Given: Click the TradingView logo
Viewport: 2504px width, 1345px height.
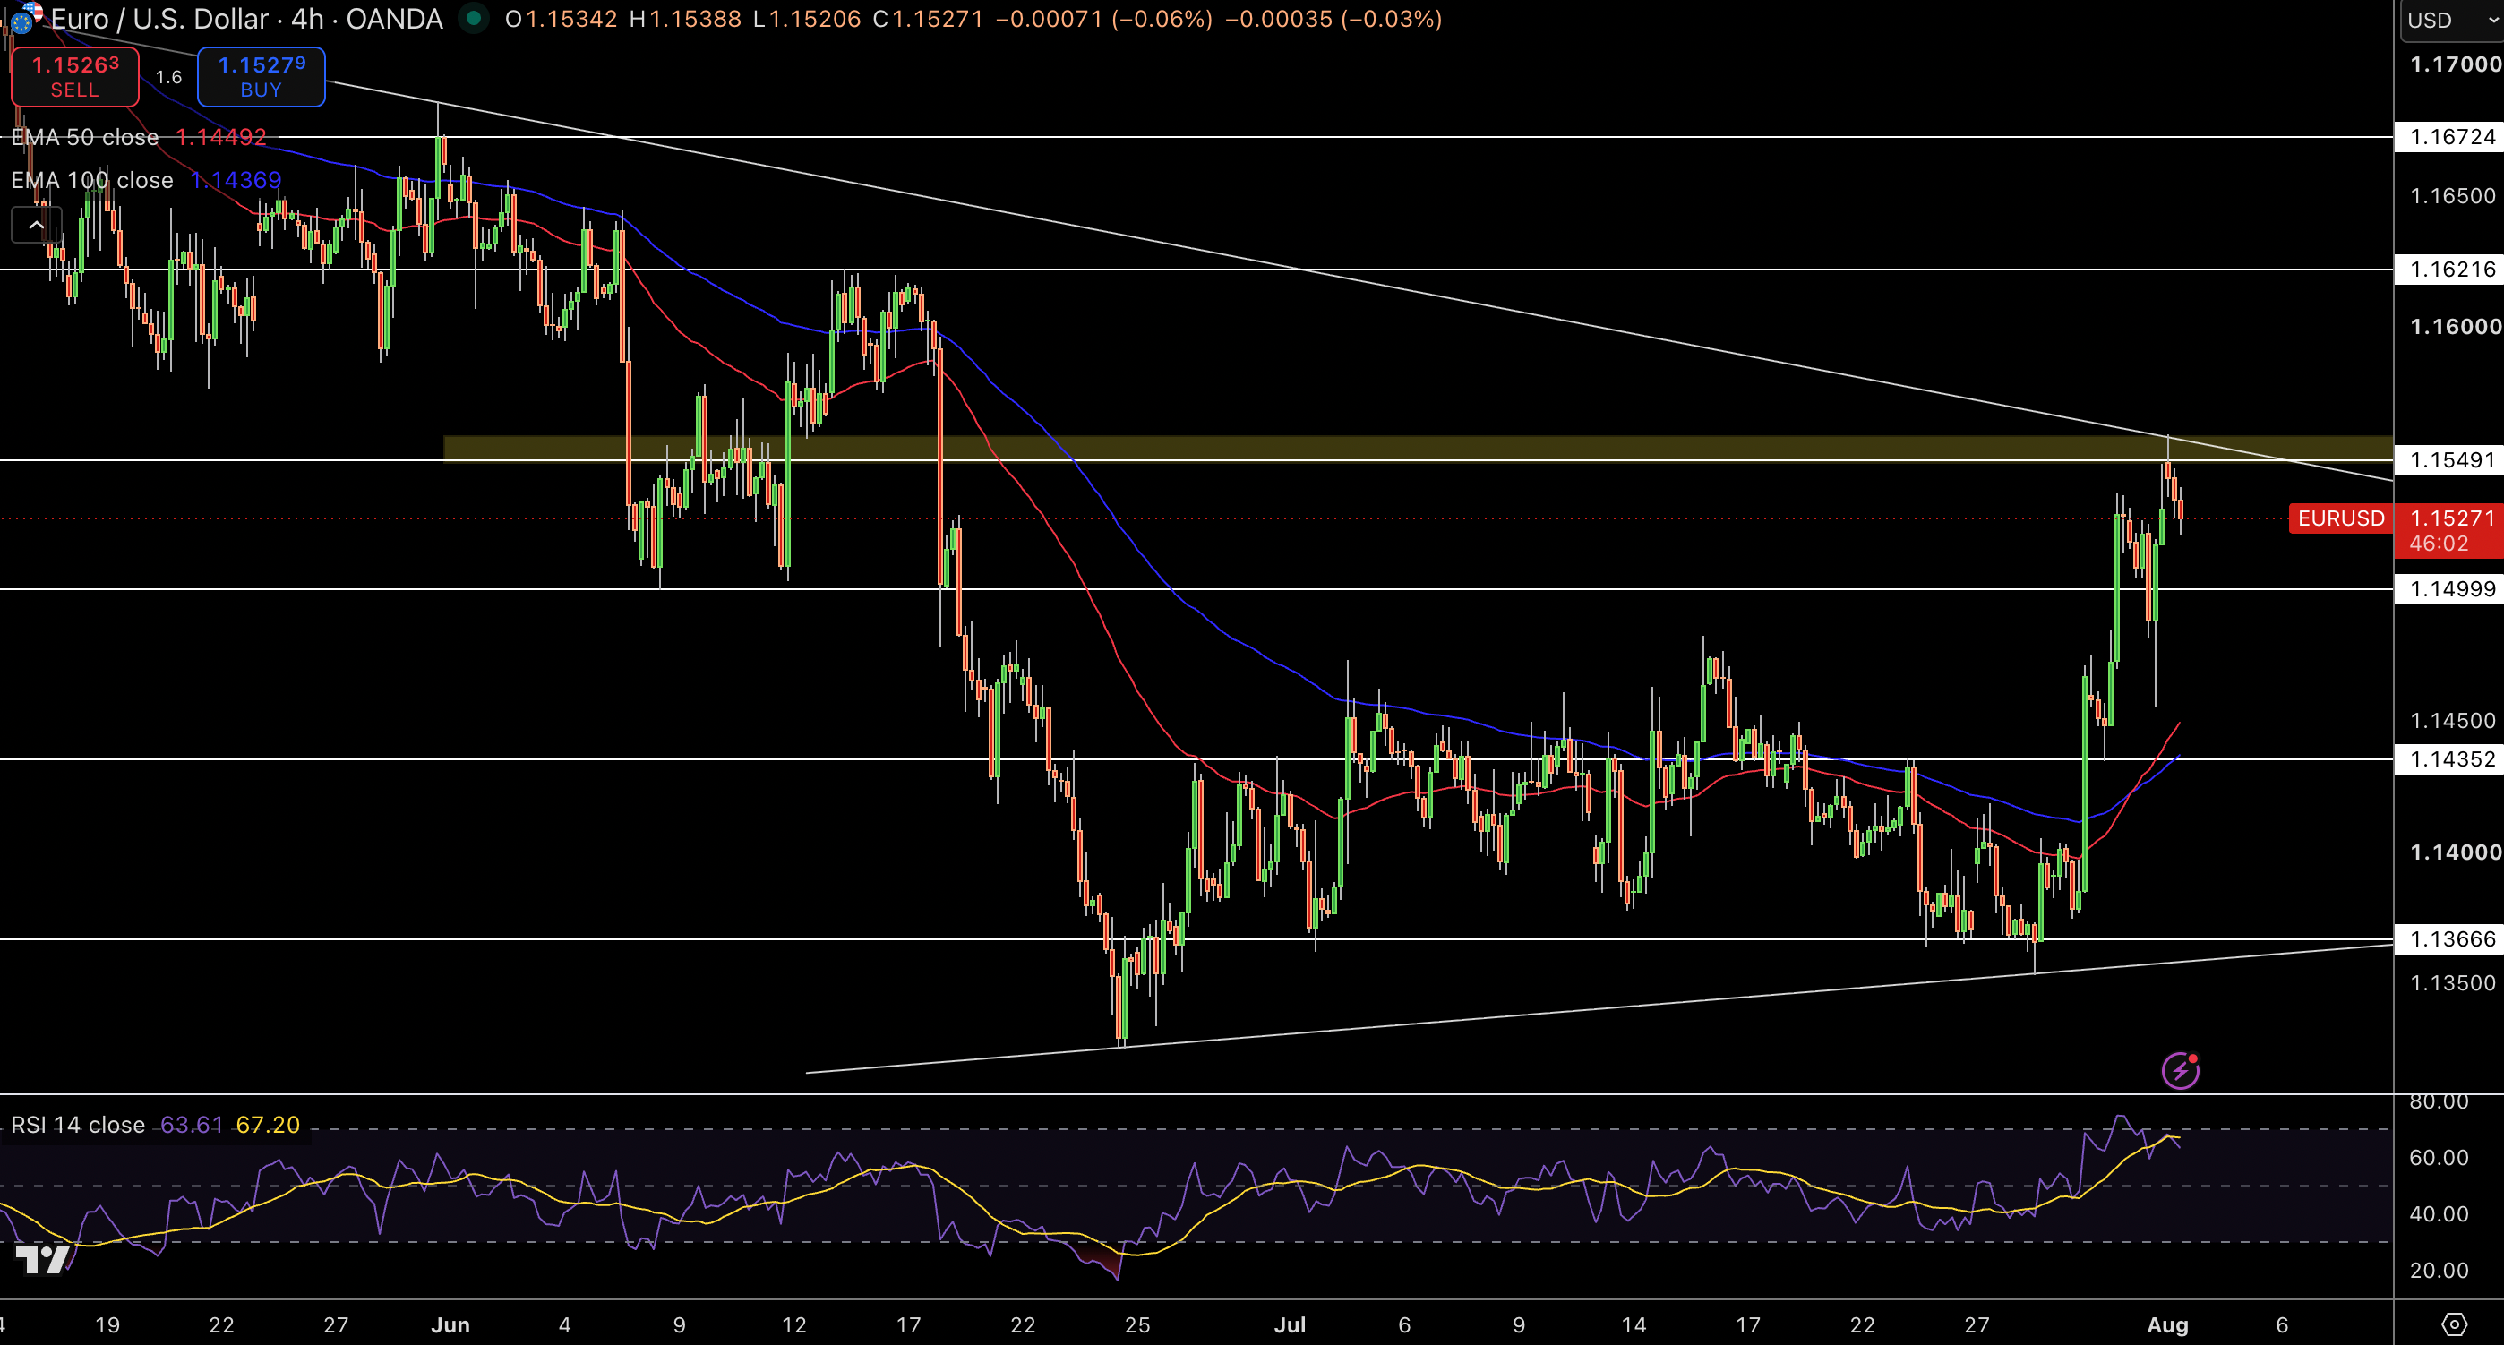Looking at the screenshot, I should (x=43, y=1259).
